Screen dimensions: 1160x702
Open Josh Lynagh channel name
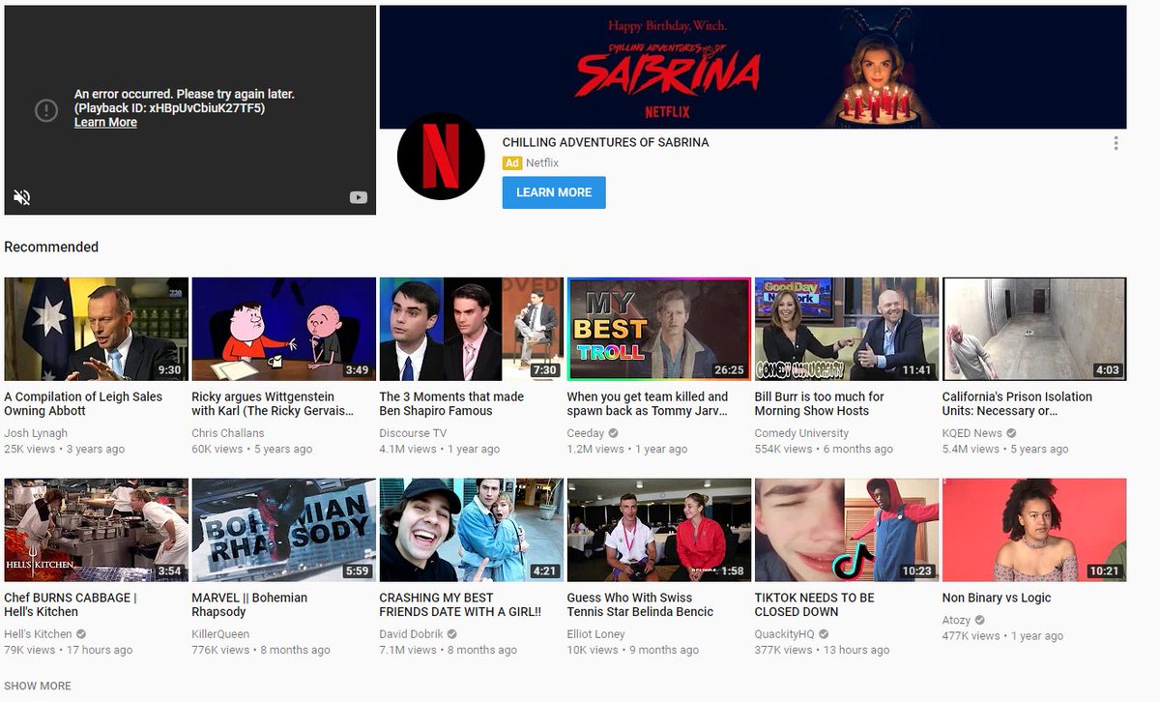37,433
